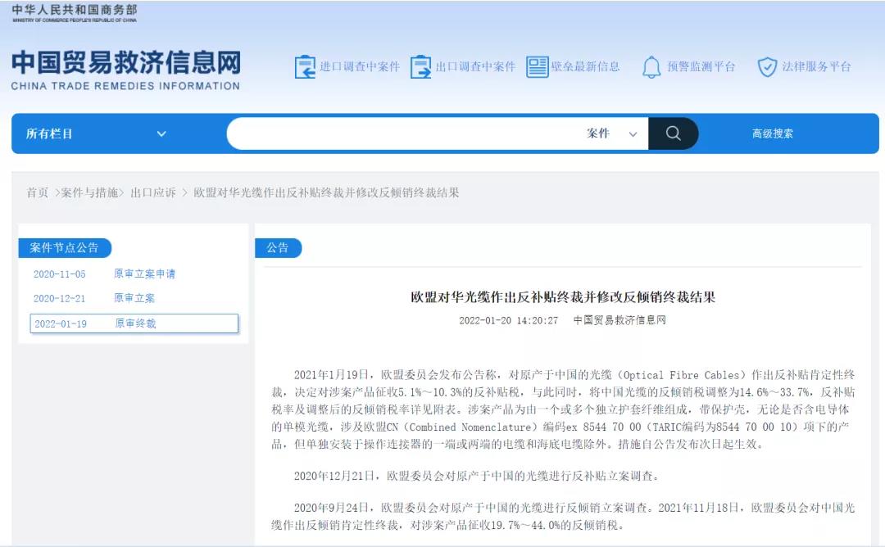The width and height of the screenshot is (885, 547).
Task: Select the 案件节点公告 tab
Action: point(65,248)
